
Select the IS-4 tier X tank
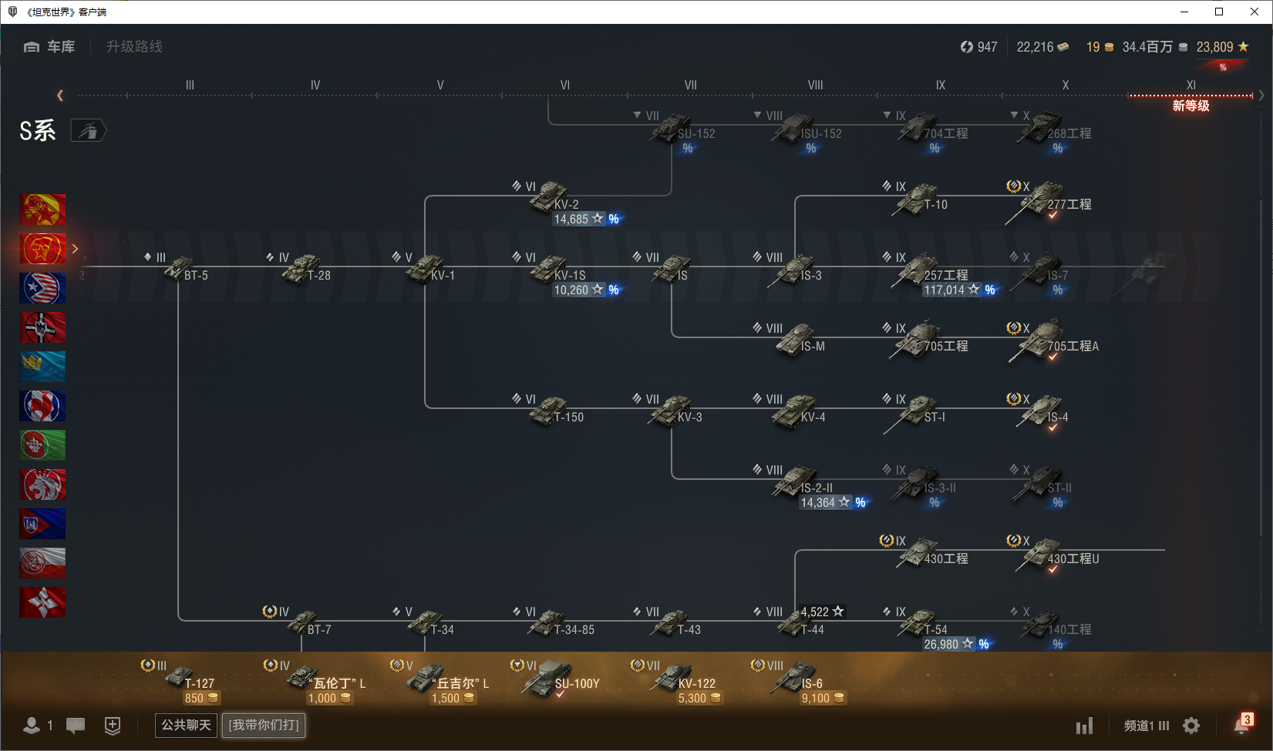click(1041, 411)
